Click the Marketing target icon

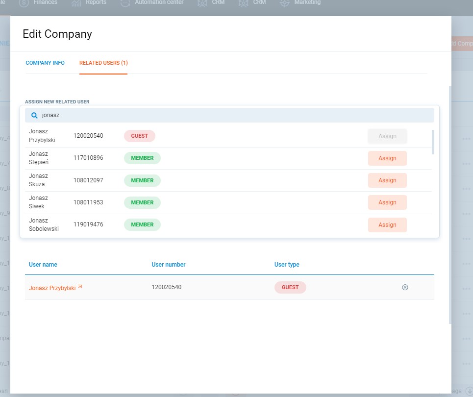coord(285,3)
